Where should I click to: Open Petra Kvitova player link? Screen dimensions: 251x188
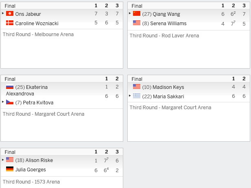(x=38, y=102)
